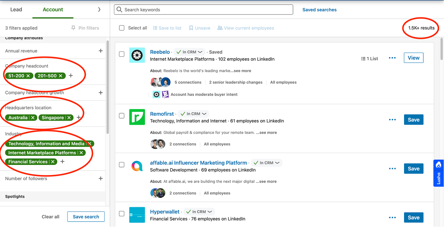Collapse the filter panel with the chevron
The width and height of the screenshot is (444, 227).
tap(99, 10)
